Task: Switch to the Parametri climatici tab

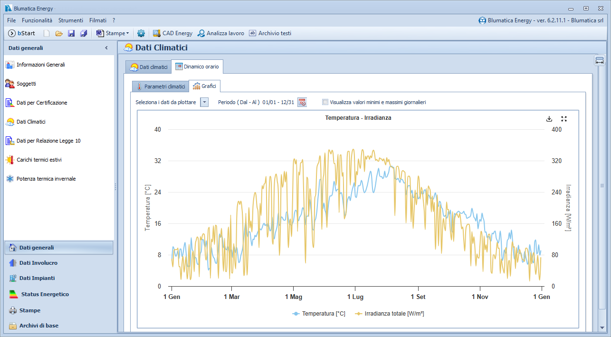Action: 160,87
